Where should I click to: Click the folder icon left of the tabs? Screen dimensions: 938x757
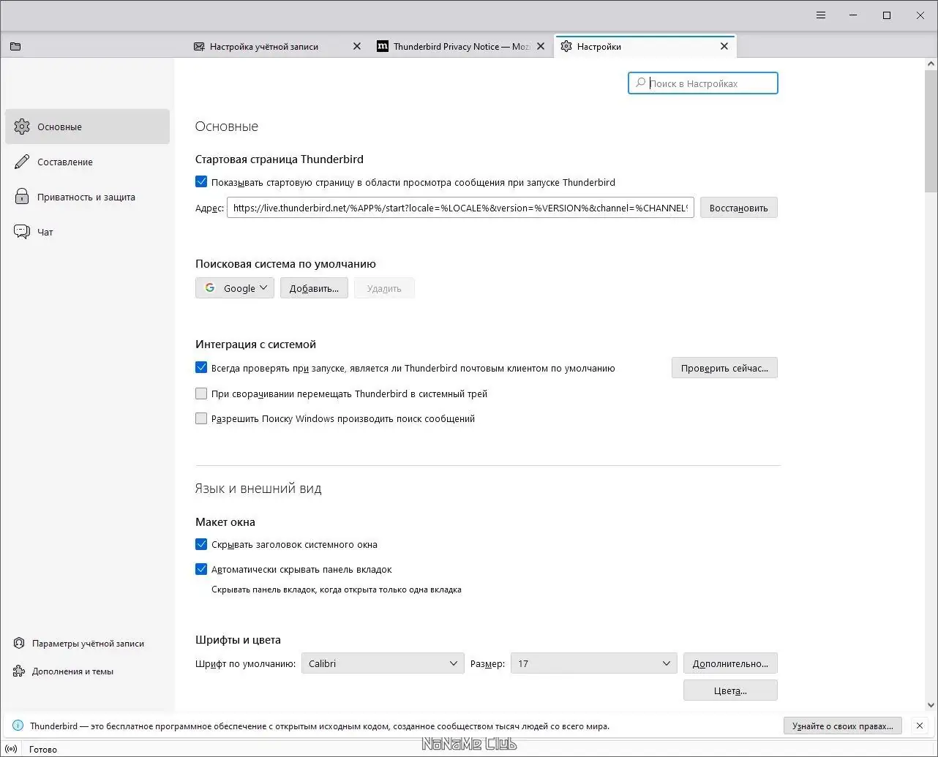pos(15,46)
